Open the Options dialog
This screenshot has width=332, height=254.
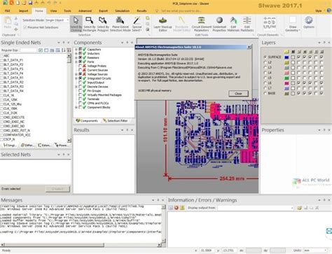[x=309, y=23]
